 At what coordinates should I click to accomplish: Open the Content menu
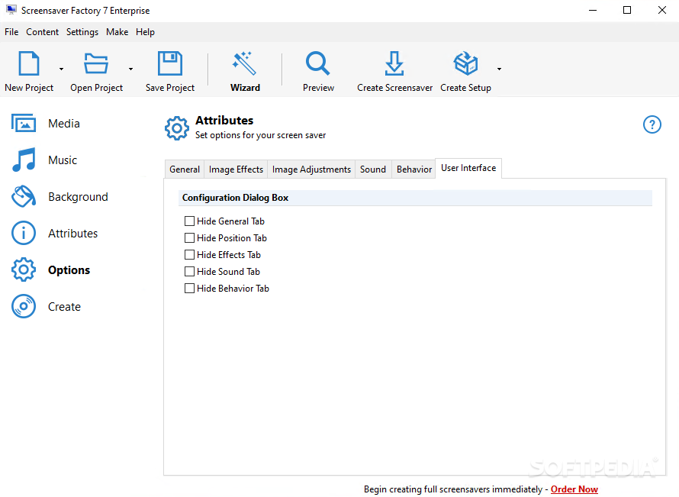(x=42, y=32)
